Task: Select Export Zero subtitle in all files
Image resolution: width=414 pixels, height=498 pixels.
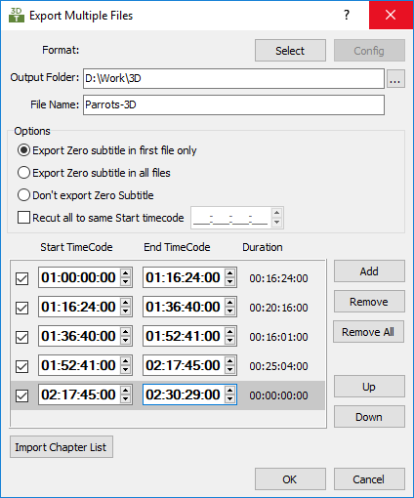Action: 94,173
